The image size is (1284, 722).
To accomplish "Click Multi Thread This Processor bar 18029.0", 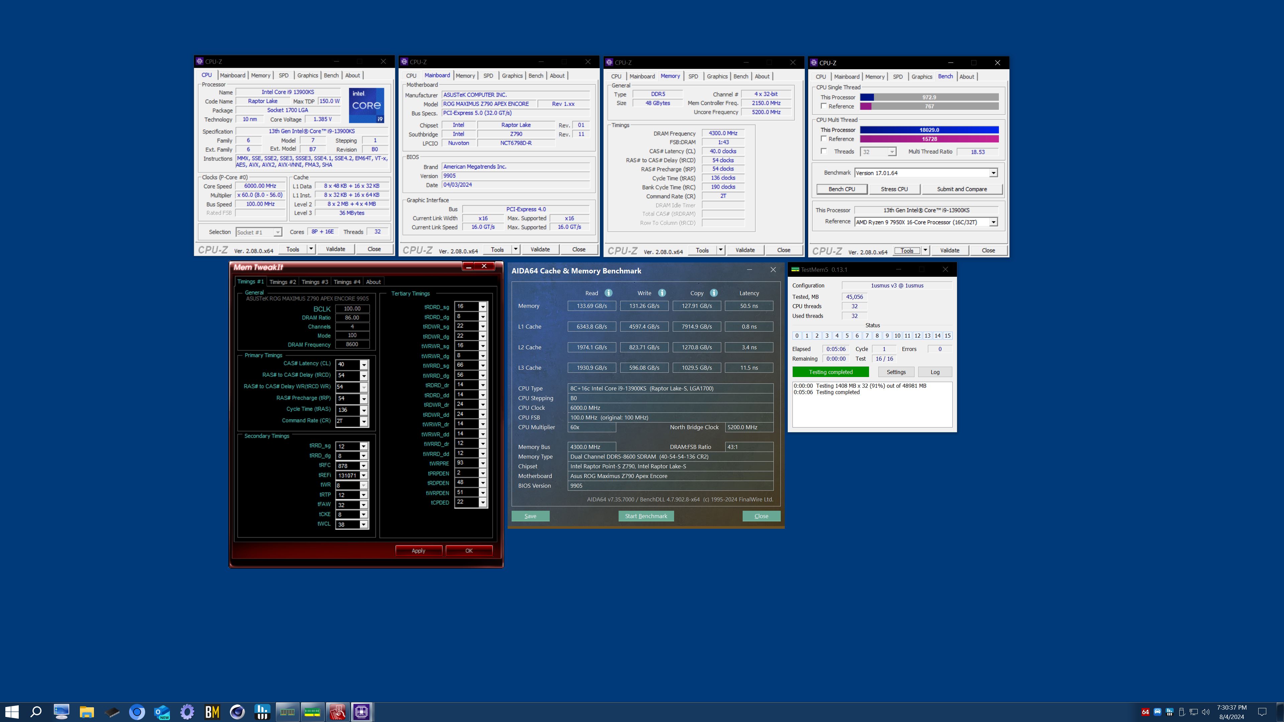I will coord(929,130).
